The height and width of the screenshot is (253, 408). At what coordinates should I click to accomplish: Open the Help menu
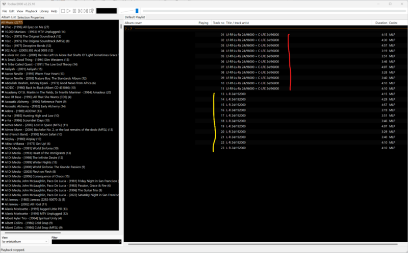[x=54, y=11]
